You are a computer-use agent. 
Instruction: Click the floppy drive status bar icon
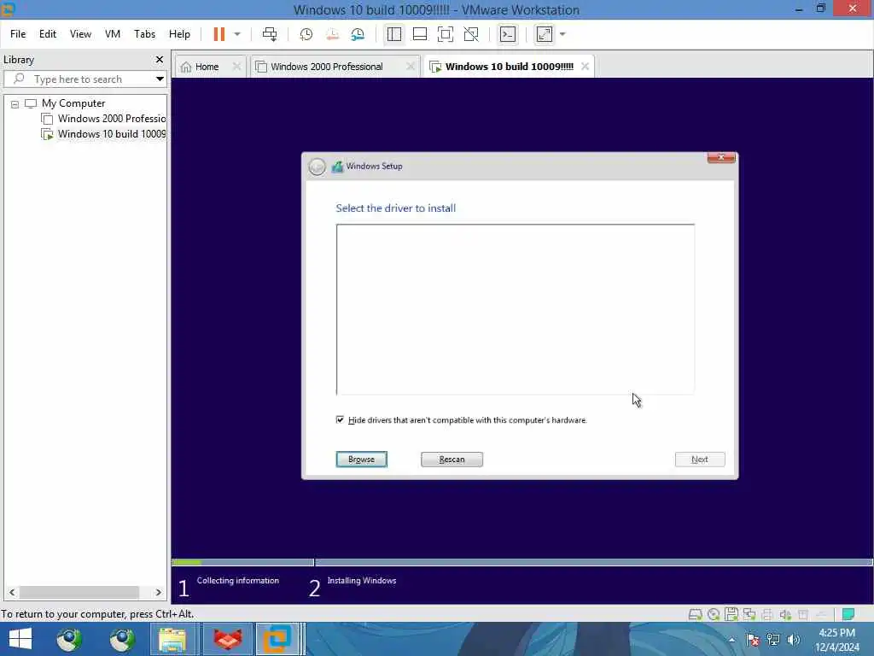point(731,615)
